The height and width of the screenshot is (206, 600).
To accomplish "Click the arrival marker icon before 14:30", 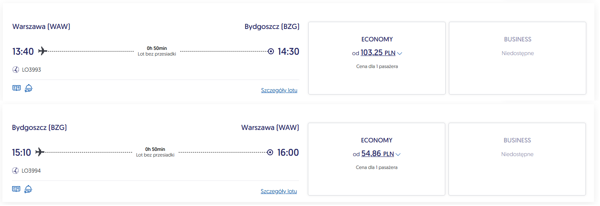I will [271, 51].
